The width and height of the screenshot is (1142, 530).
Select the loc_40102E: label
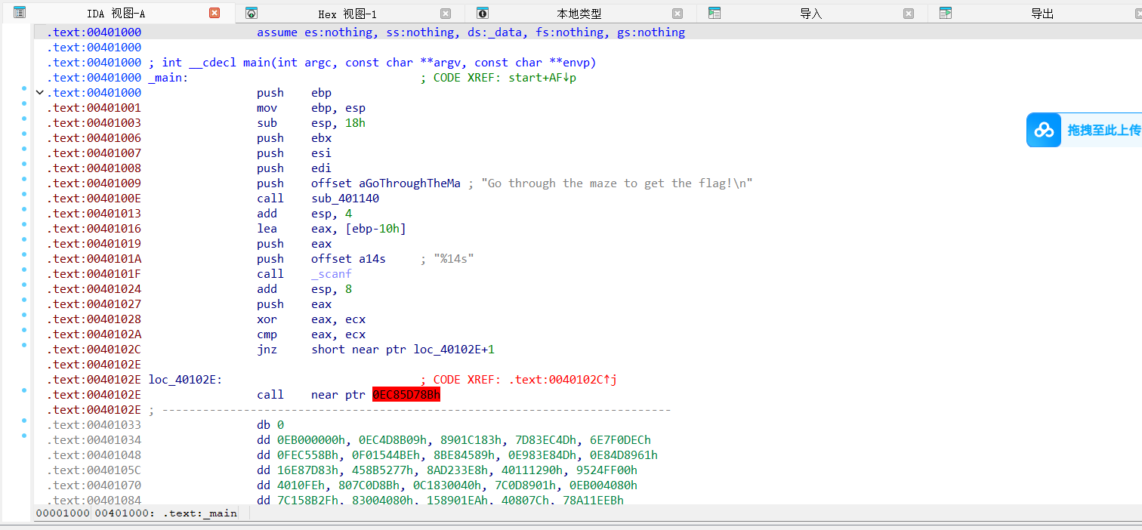coord(186,380)
